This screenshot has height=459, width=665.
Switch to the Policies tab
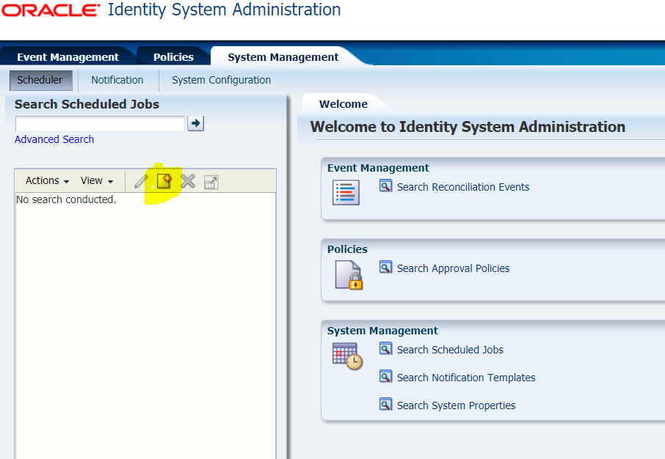click(x=173, y=56)
